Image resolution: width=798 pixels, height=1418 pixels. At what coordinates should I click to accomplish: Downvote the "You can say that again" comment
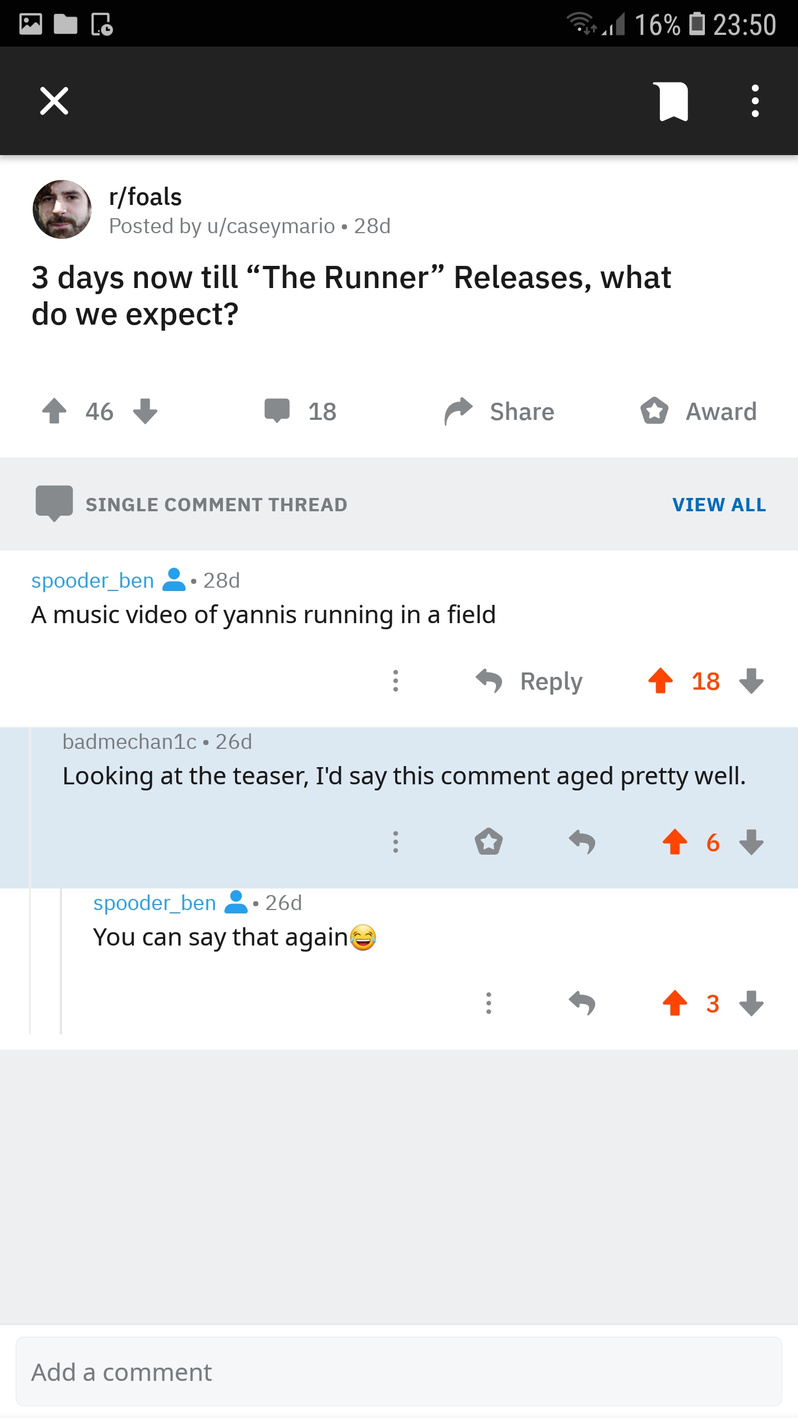click(x=751, y=1003)
